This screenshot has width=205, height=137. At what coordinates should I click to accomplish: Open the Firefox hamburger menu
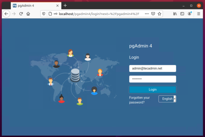pyautogui.click(x=199, y=14)
